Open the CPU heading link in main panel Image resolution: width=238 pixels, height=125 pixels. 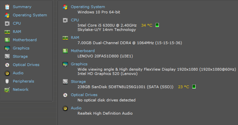point(75,20)
